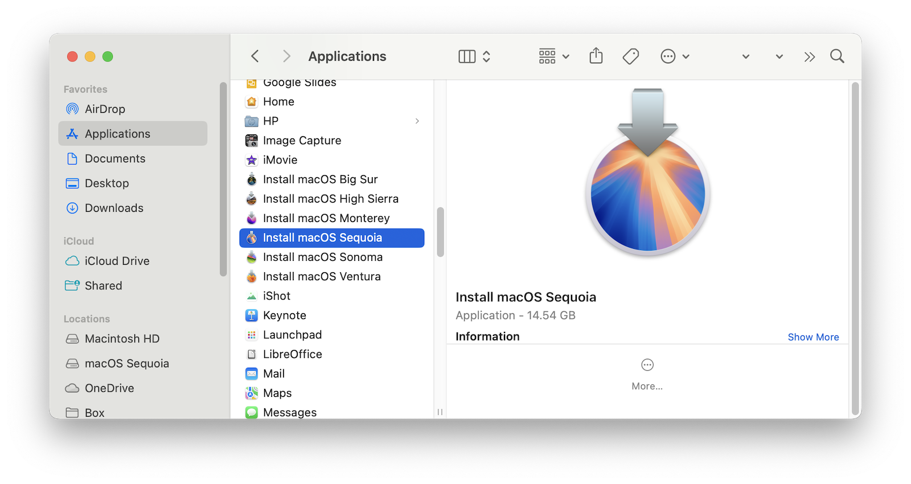Select Google Slides in the list

coord(332,84)
